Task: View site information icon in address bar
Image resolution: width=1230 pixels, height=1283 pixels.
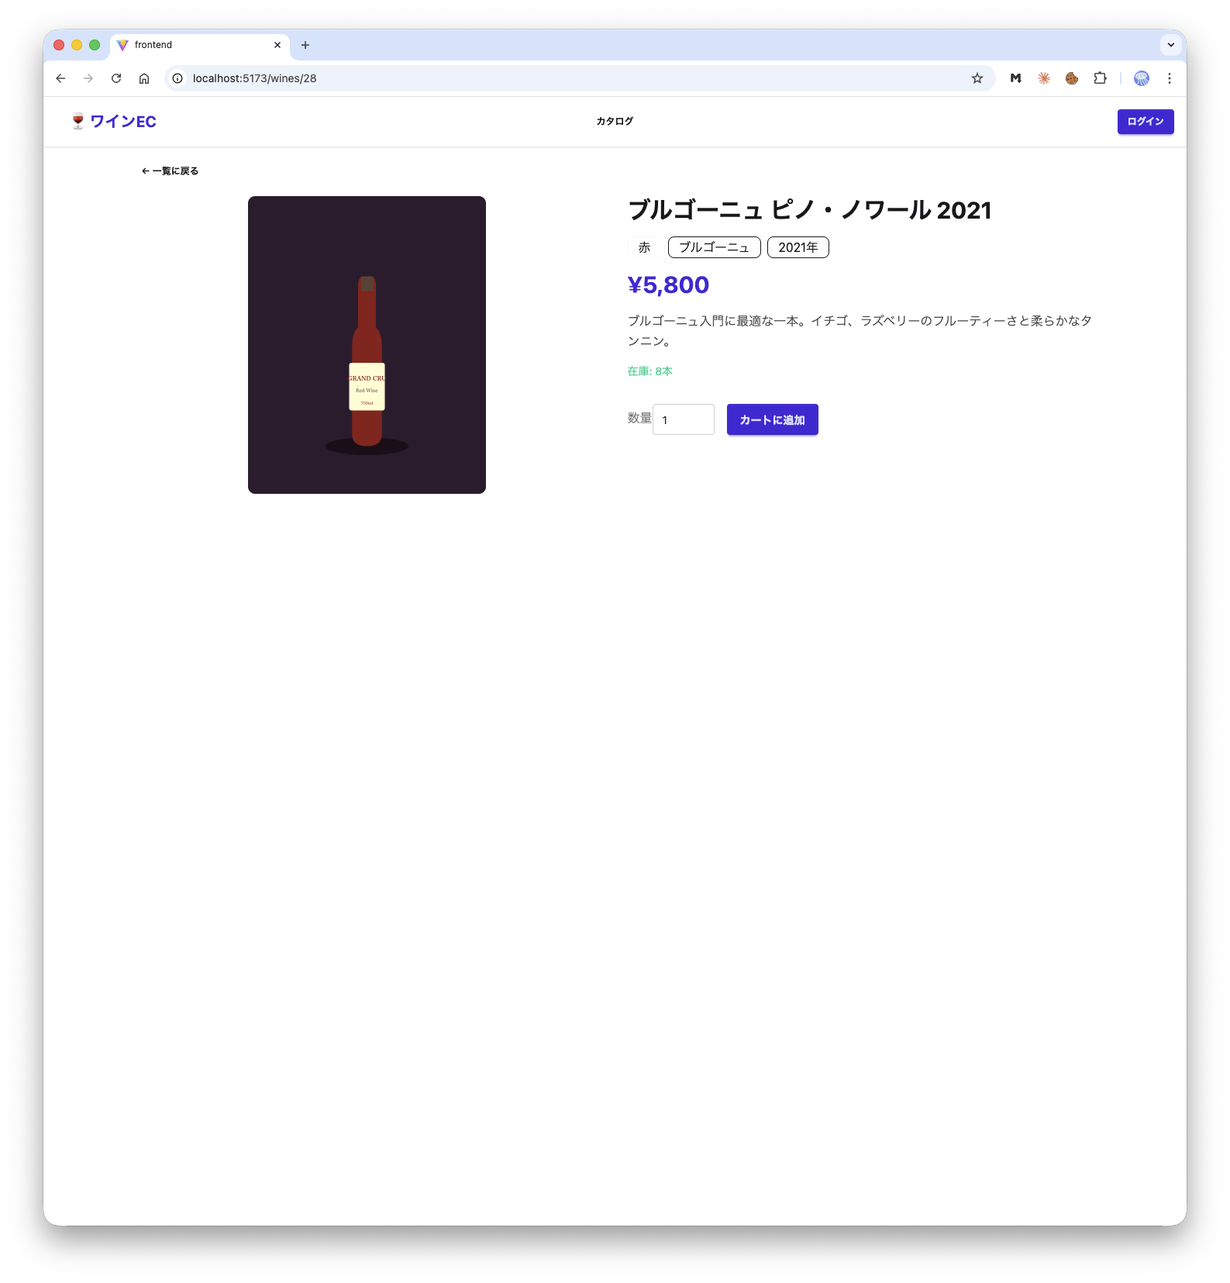Action: tap(177, 78)
